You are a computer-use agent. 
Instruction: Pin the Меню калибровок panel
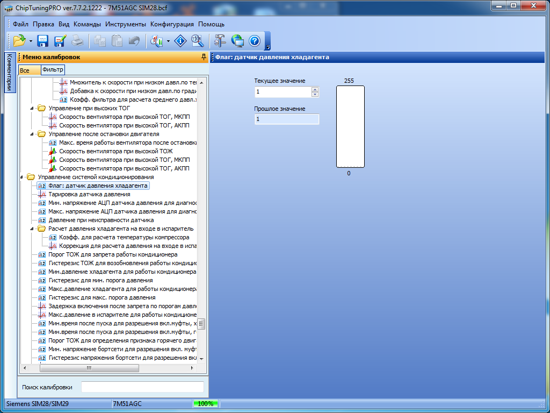[203, 57]
